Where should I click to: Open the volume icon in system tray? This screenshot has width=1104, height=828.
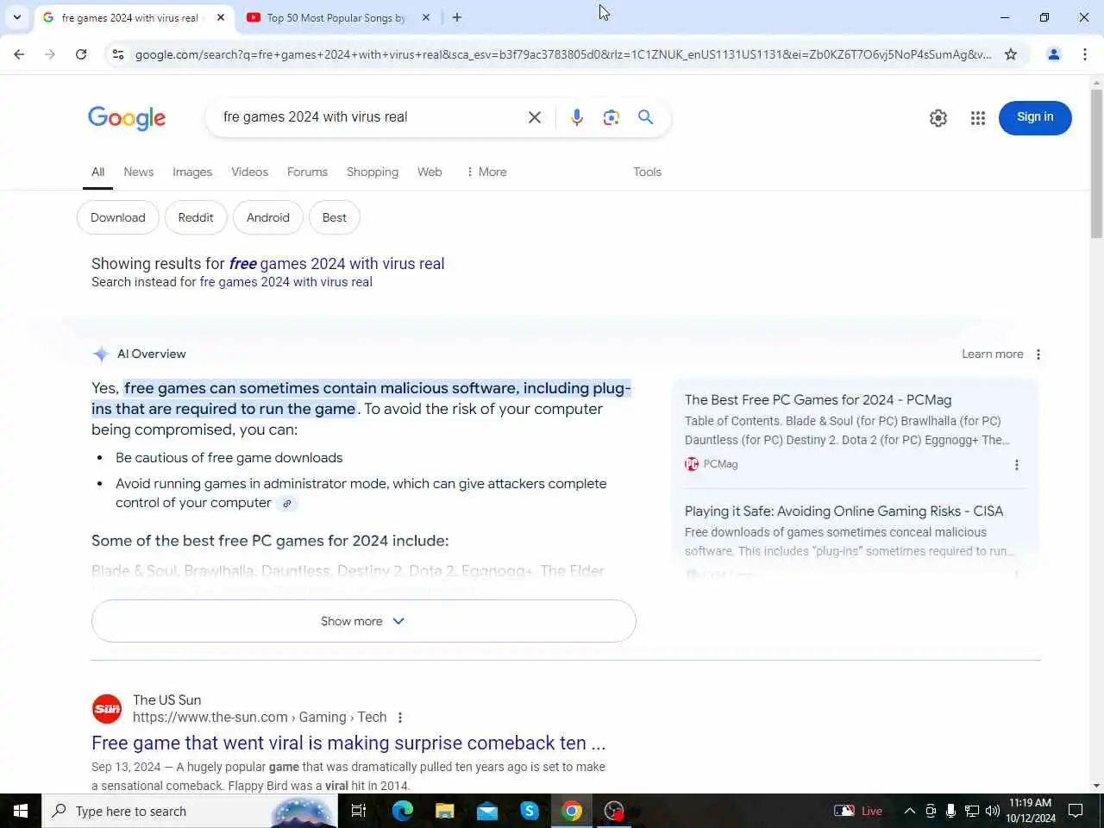pyautogui.click(x=992, y=811)
